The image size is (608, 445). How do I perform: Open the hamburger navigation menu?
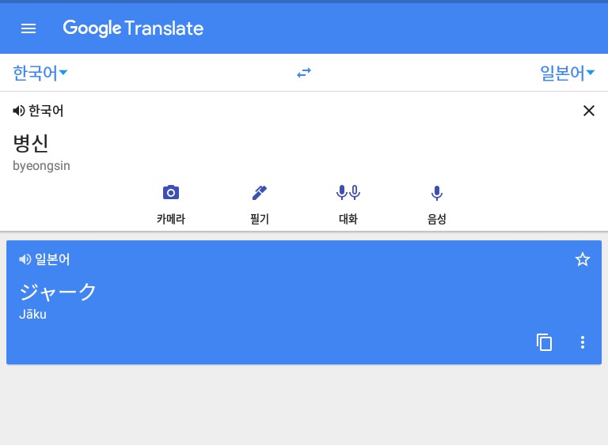(x=28, y=28)
